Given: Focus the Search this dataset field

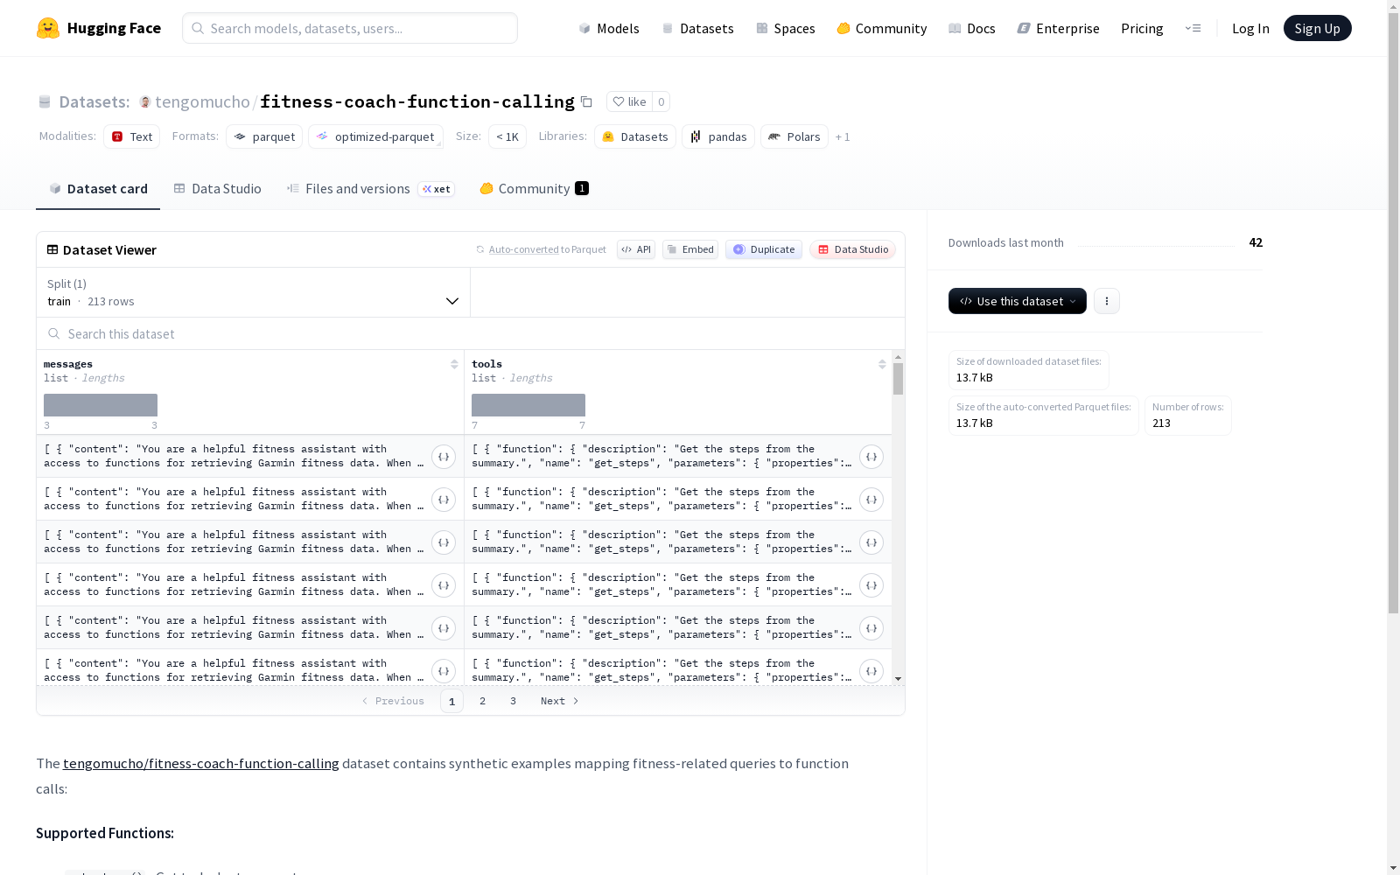Looking at the screenshot, I should [471, 333].
